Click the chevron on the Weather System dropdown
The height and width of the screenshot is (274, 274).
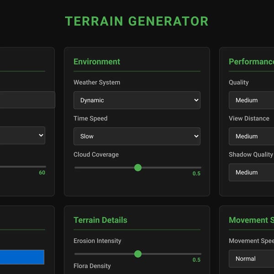(x=196, y=100)
